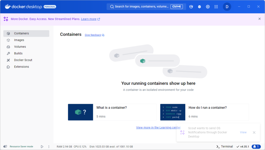Screen dimensions: 265x150
Task: Open the notifications bell in the status bar
Action: pyautogui.click(x=256, y=146)
